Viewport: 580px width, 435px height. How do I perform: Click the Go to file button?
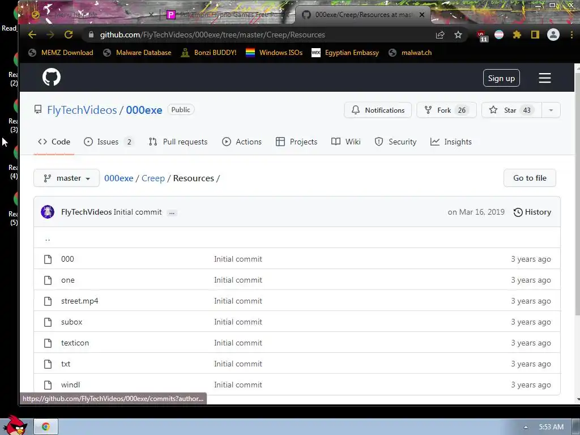[x=530, y=178]
